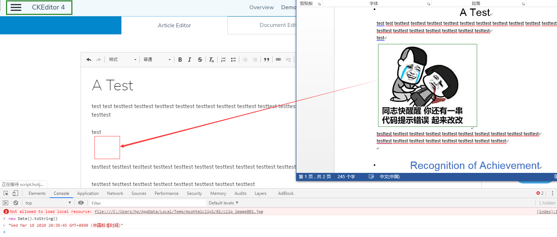
Task: Click the 245 个字 word count in Word
Action: coord(346,177)
